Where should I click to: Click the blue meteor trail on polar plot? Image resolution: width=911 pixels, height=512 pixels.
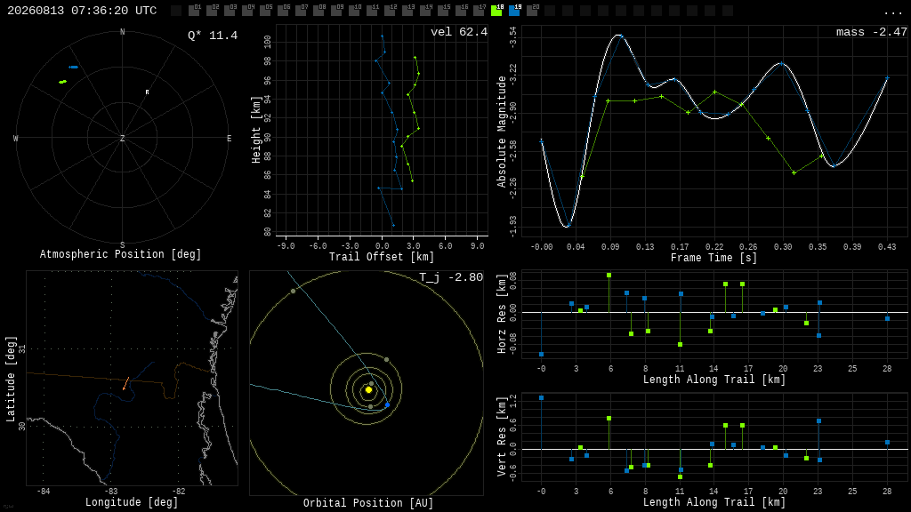click(x=73, y=68)
